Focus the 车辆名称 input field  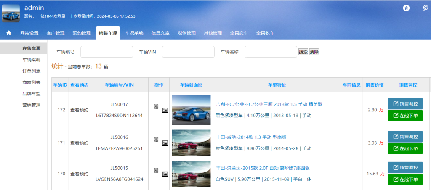tap(271, 52)
